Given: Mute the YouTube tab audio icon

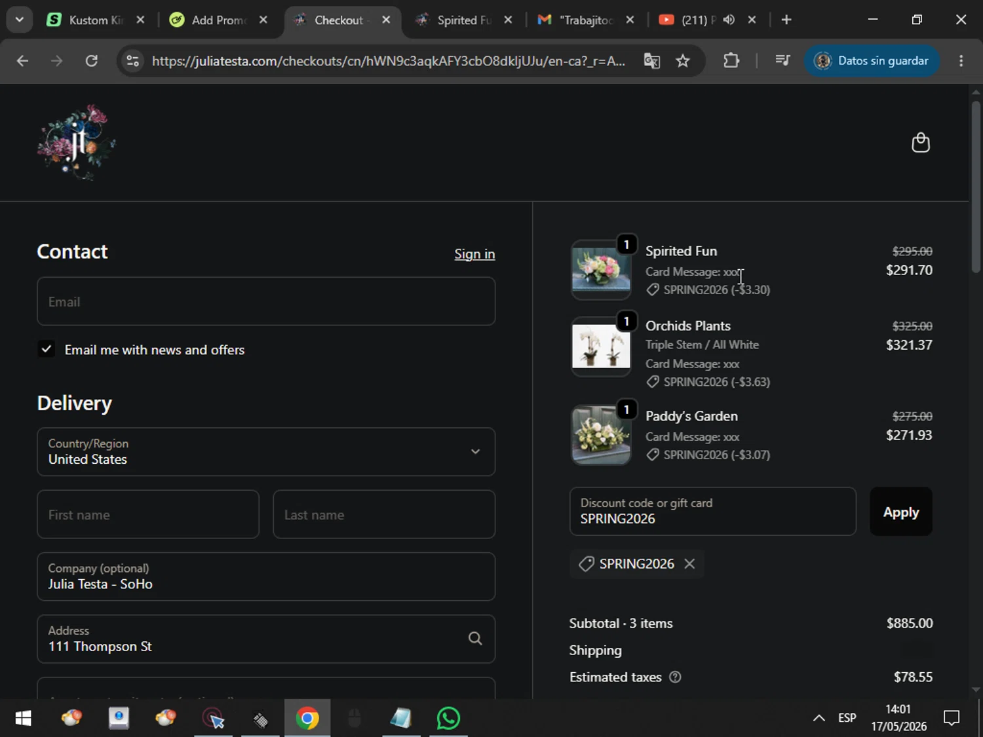Looking at the screenshot, I should [729, 20].
